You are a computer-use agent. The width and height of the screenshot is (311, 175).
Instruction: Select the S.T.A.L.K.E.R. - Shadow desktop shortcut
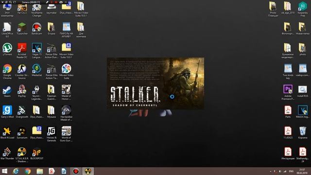tap(22, 155)
